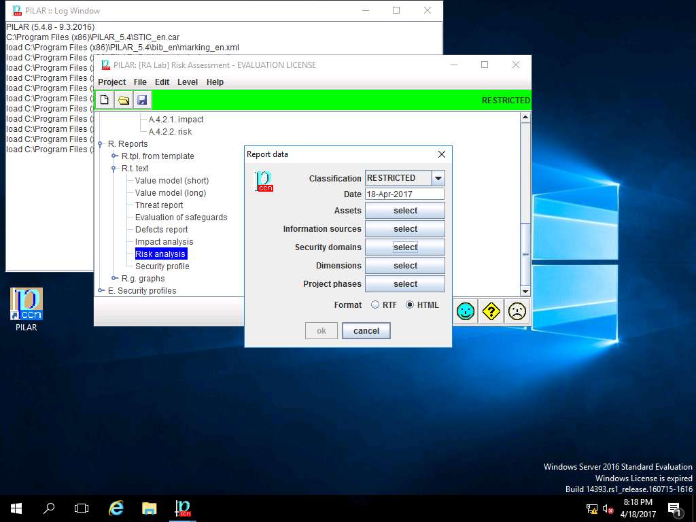Click select button for Information sources
Viewport: 696px width, 522px height.
click(x=405, y=228)
